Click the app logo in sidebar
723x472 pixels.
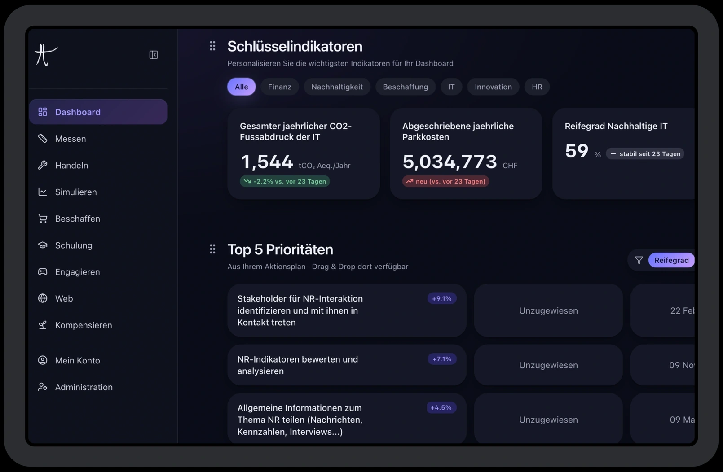[x=46, y=55]
